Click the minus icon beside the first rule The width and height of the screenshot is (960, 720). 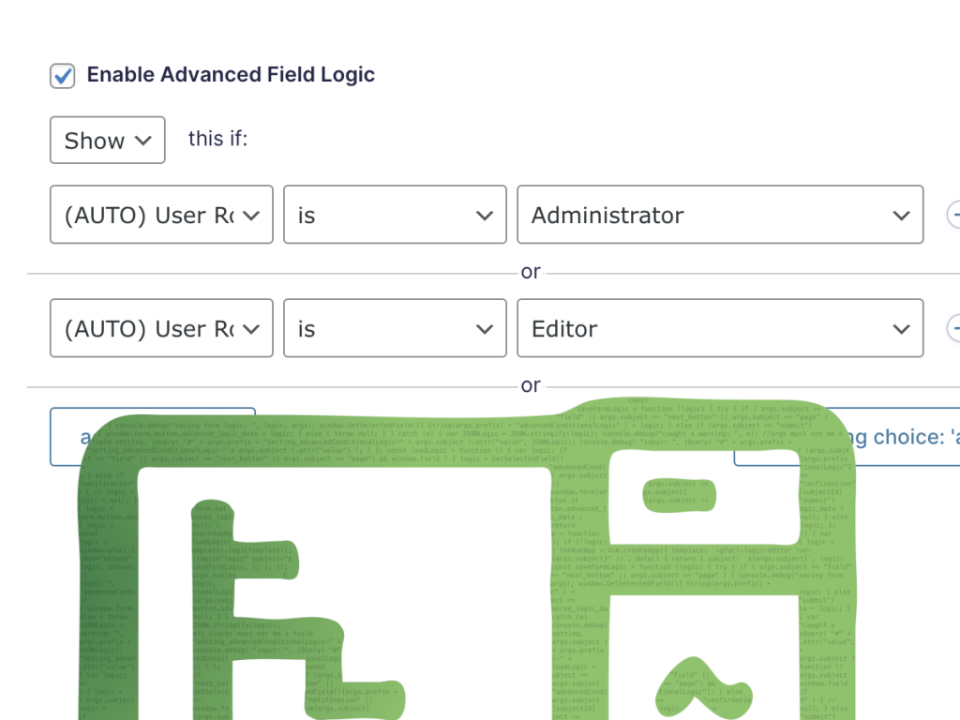tap(954, 215)
